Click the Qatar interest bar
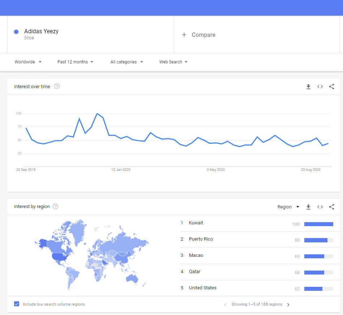The width and height of the screenshot is (343, 315). 318,273
